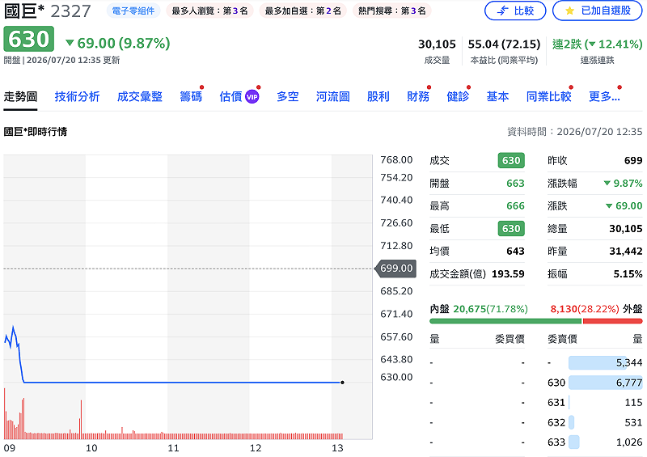
Task: Click the 委賣價 632 row
Action: [x=595, y=422]
